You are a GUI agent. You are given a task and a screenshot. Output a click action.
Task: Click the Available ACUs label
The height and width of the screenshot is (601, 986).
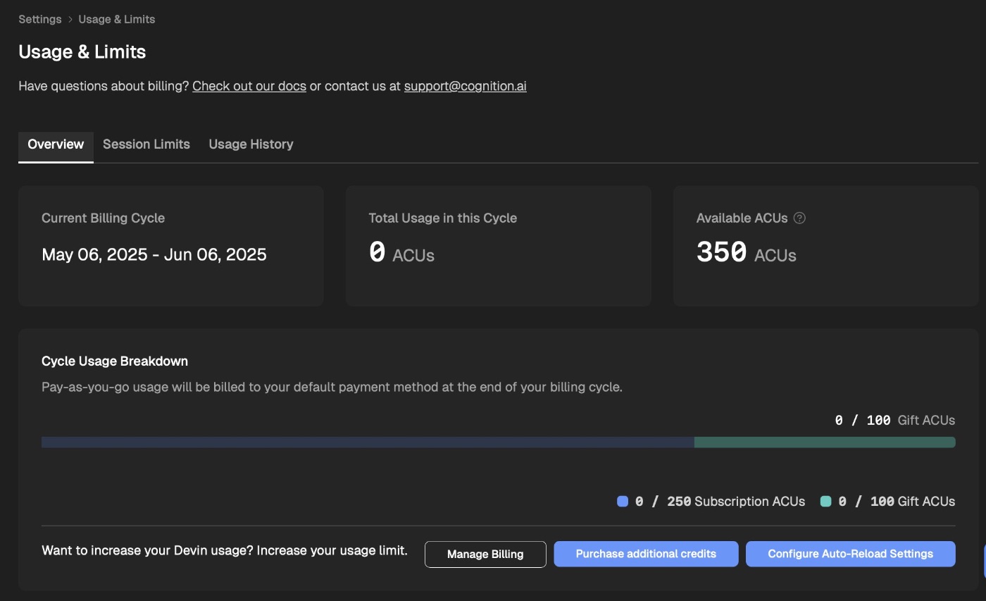(742, 218)
